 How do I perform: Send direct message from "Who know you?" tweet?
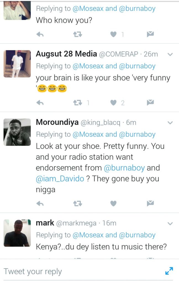tap(150, 34)
